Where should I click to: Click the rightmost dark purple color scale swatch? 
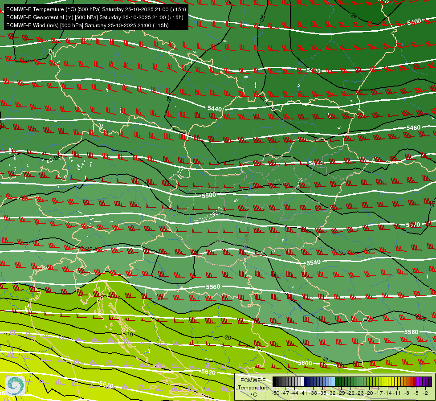430,381
